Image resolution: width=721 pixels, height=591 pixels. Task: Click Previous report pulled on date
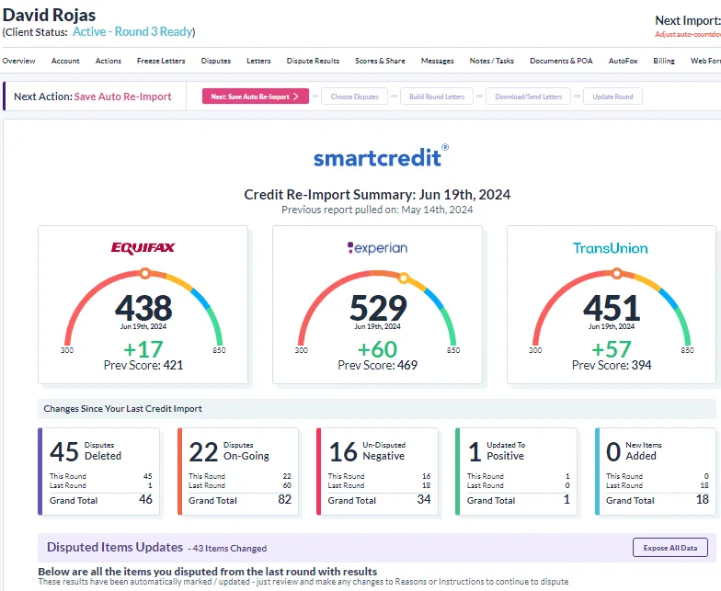[377, 210]
